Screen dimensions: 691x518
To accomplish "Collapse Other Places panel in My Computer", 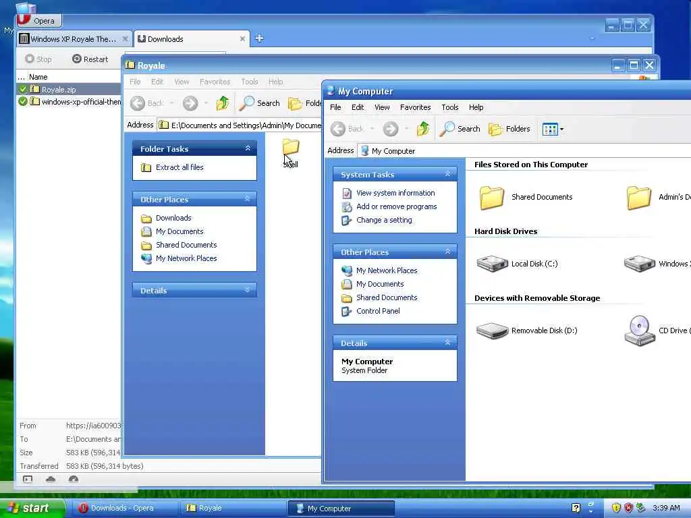I will (x=448, y=252).
